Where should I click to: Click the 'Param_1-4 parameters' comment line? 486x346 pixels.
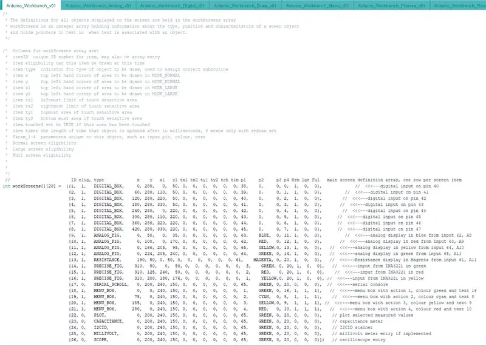click(109, 137)
